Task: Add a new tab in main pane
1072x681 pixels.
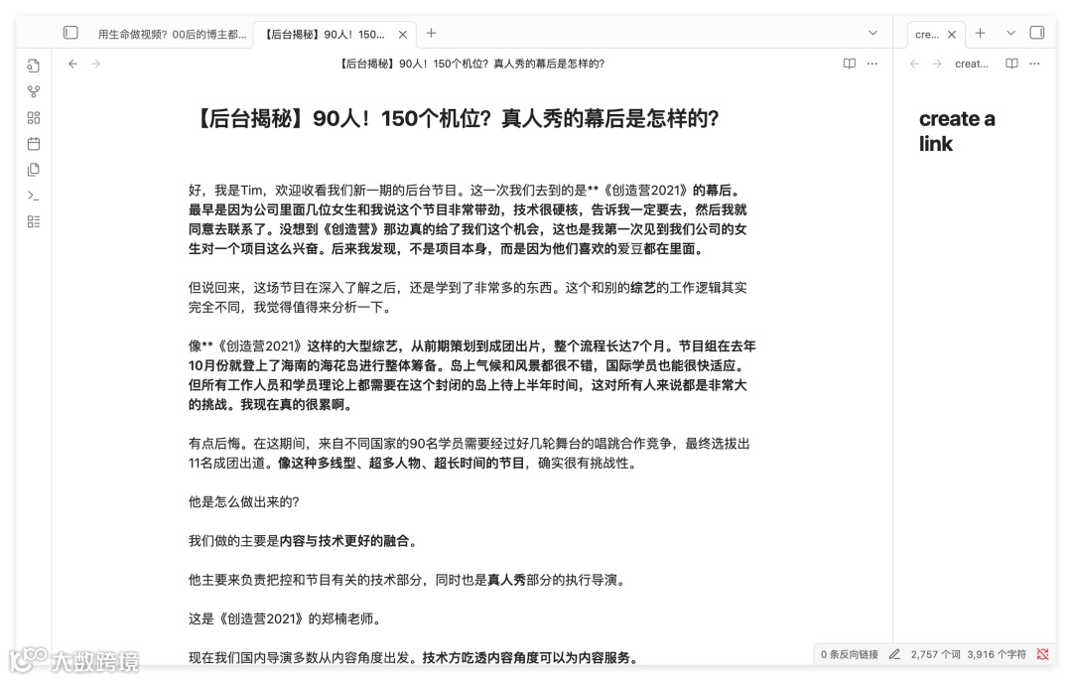Action: (x=431, y=33)
